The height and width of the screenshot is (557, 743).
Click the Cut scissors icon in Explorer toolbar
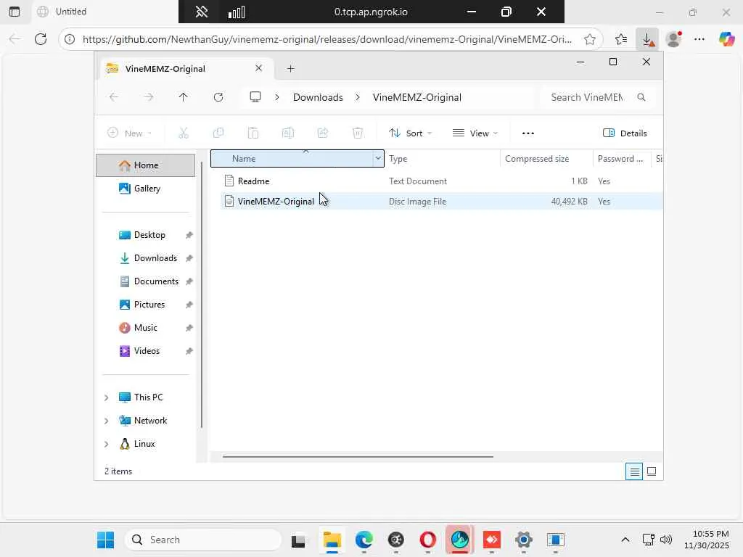pos(184,133)
